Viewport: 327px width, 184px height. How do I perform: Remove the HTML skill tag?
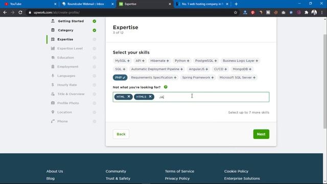coord(129,97)
